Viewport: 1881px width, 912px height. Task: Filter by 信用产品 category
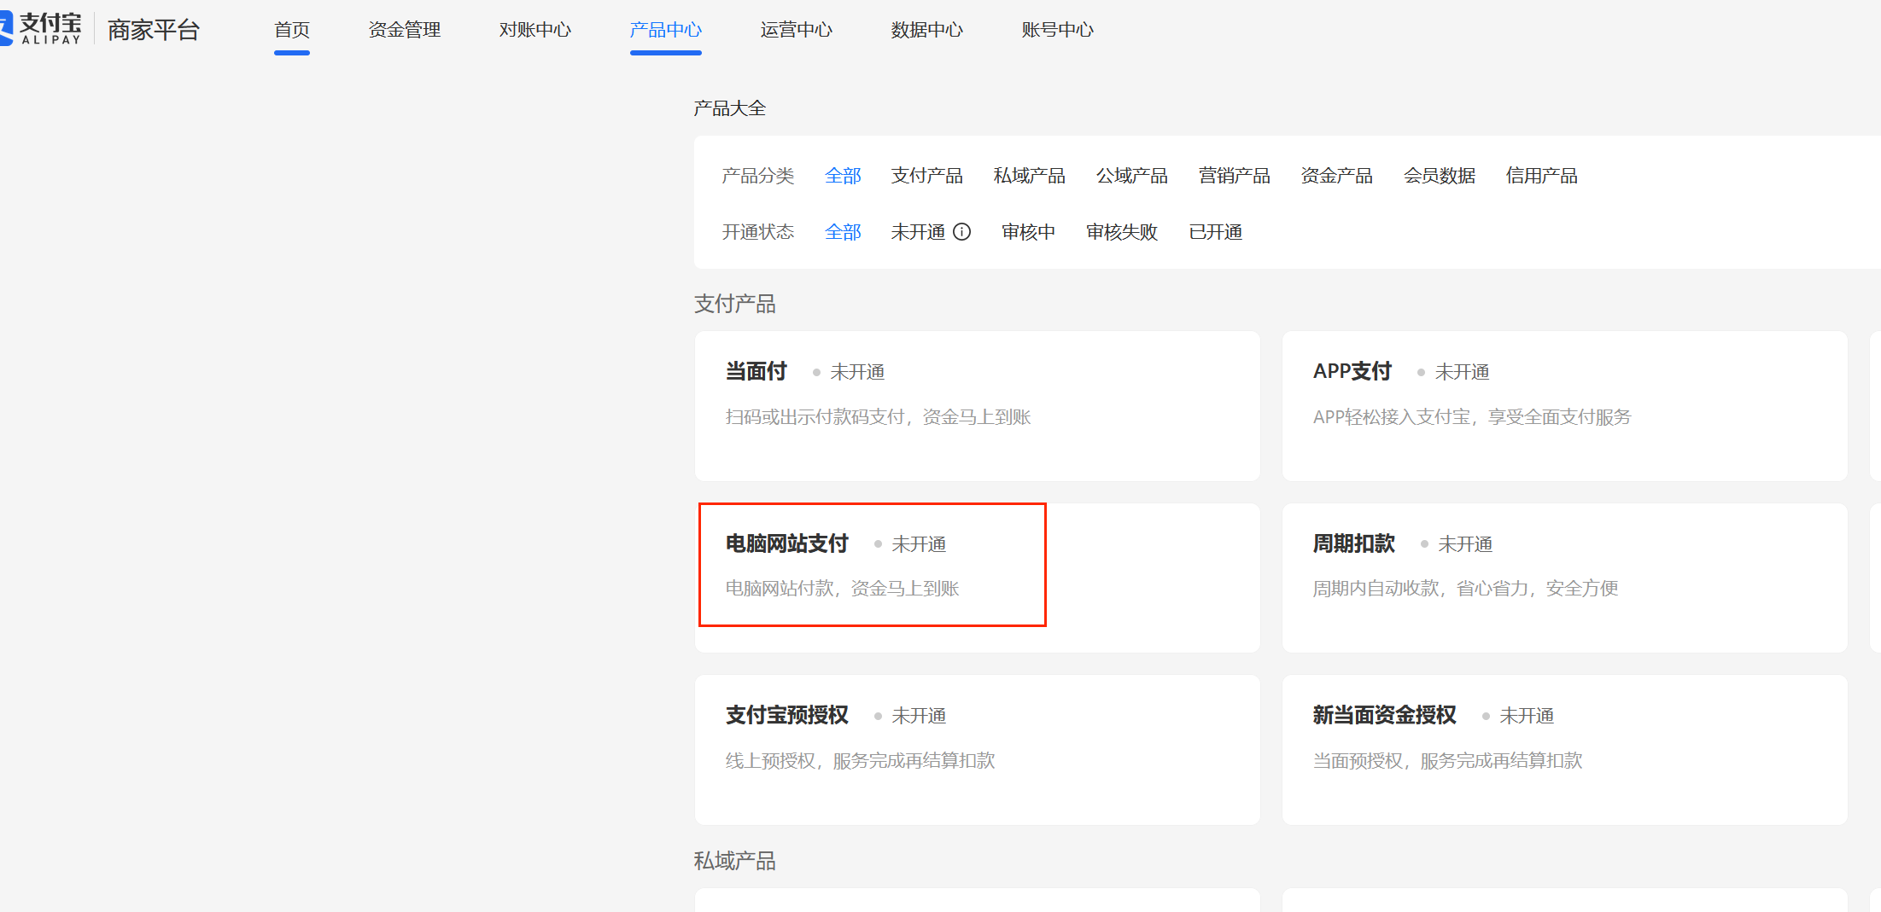[x=1542, y=176]
